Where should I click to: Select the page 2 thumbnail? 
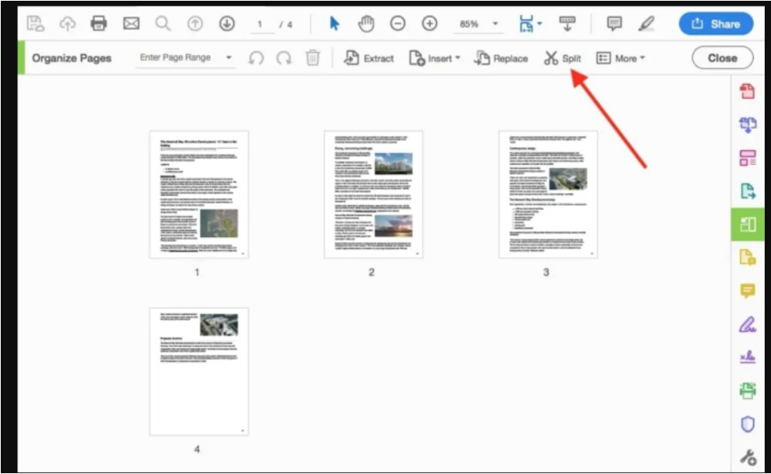click(x=370, y=193)
